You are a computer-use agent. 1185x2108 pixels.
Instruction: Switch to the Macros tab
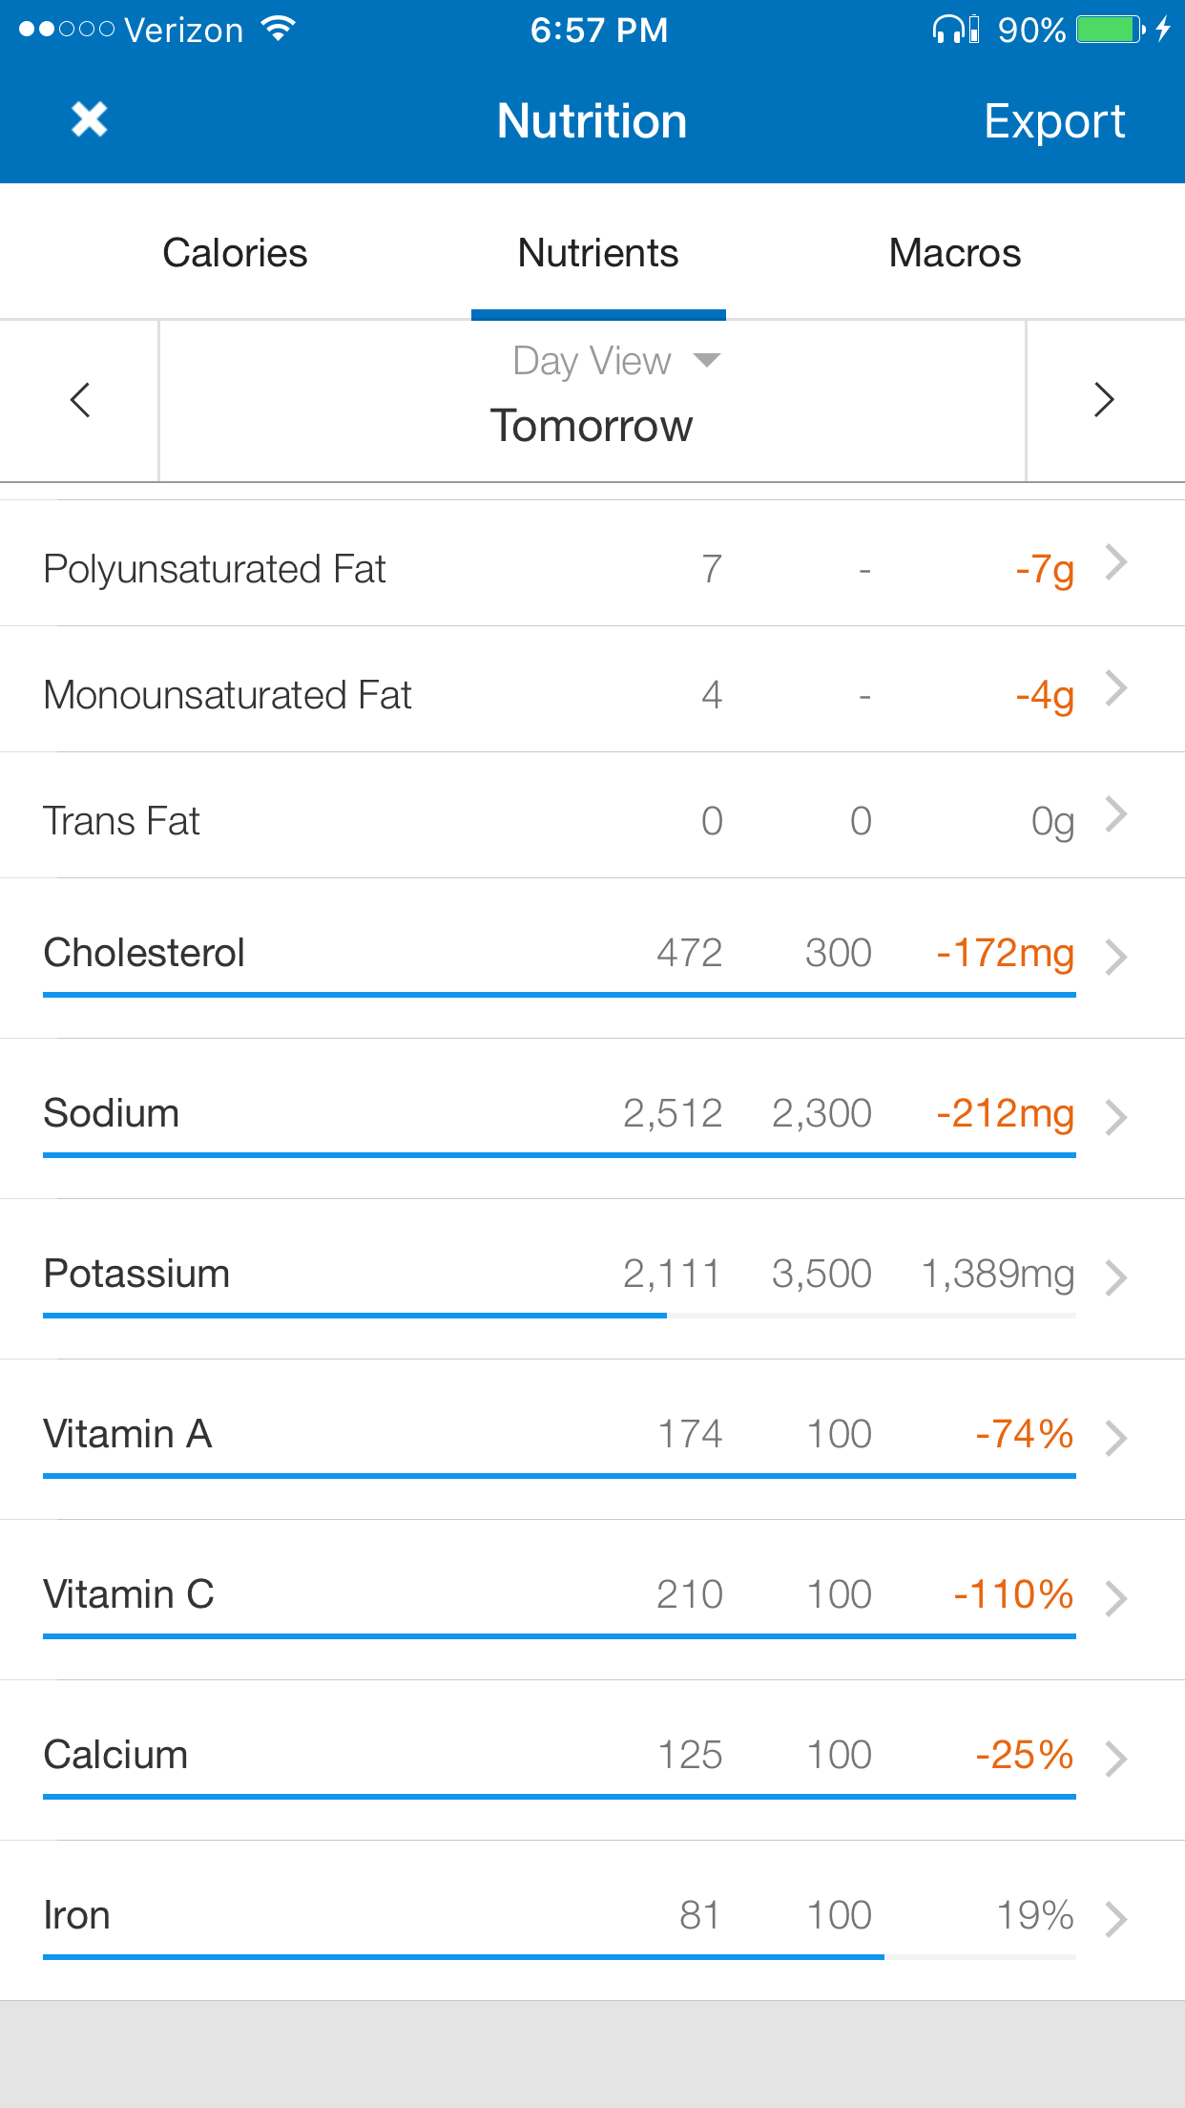pyautogui.click(x=954, y=254)
